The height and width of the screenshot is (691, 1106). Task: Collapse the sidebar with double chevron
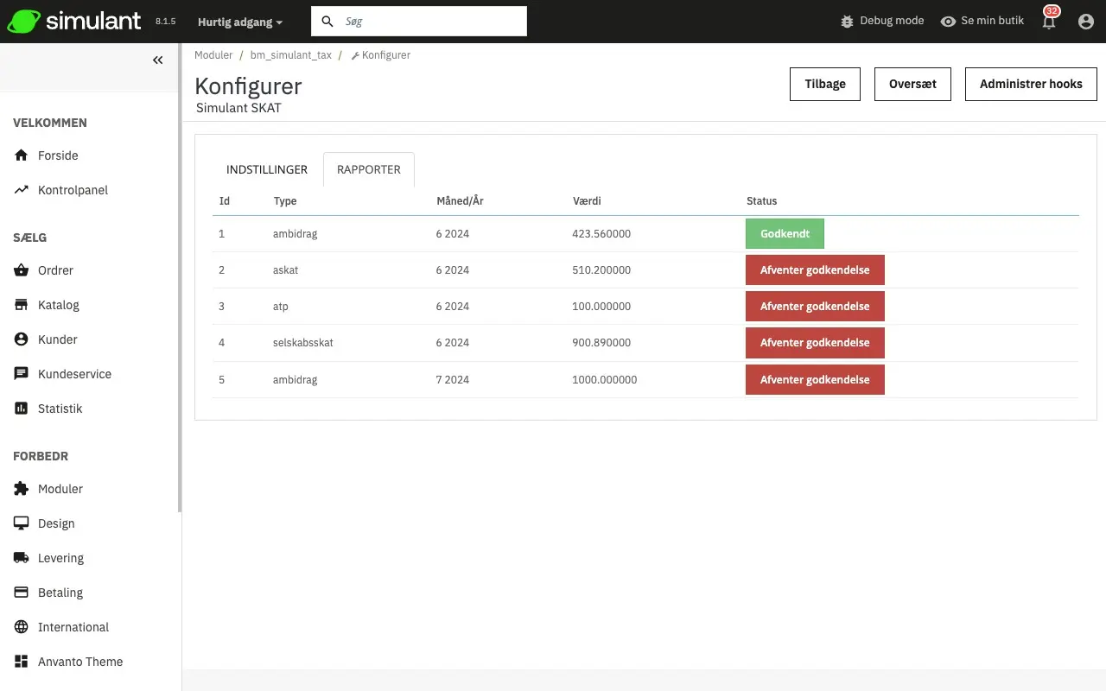click(158, 60)
